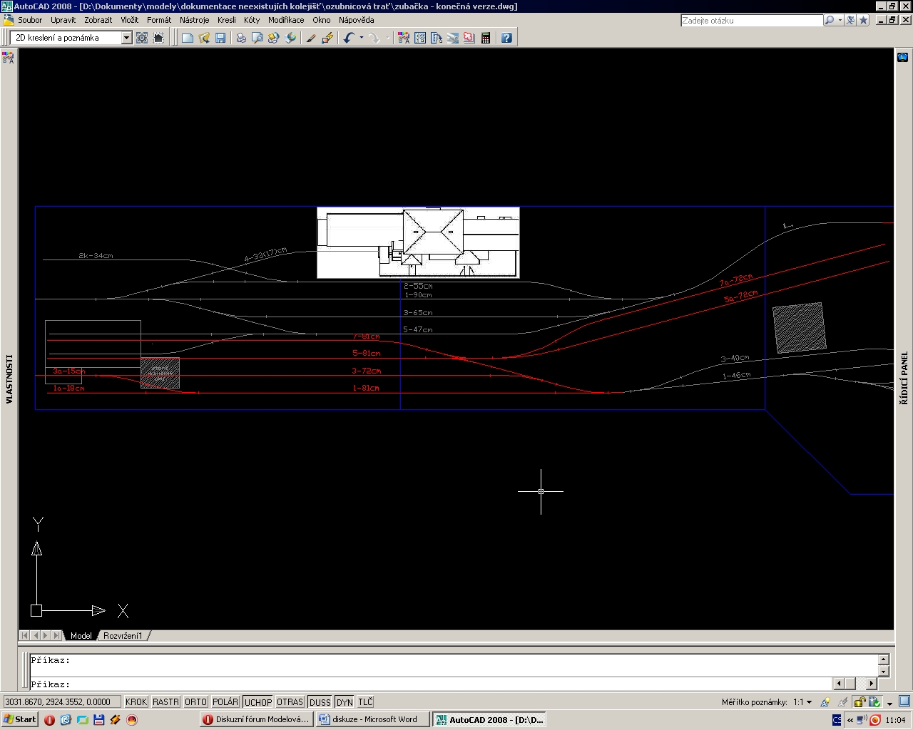The image size is (913, 730).
Task: Switch to the Rozvržení1 layout tab
Action: click(123, 635)
